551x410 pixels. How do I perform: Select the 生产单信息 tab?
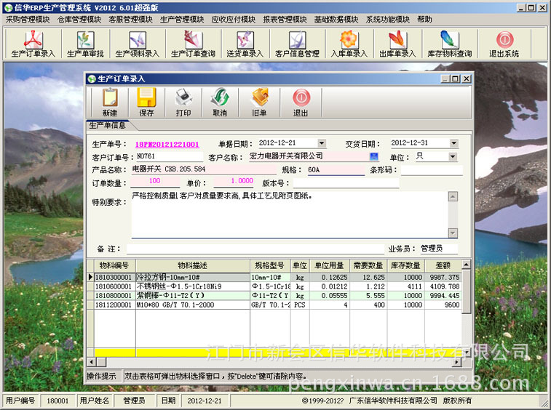pos(108,125)
